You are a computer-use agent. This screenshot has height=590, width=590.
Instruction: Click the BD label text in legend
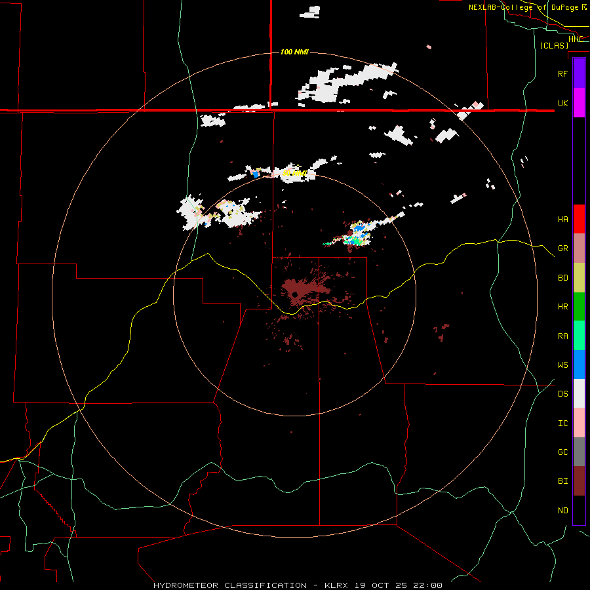point(562,277)
